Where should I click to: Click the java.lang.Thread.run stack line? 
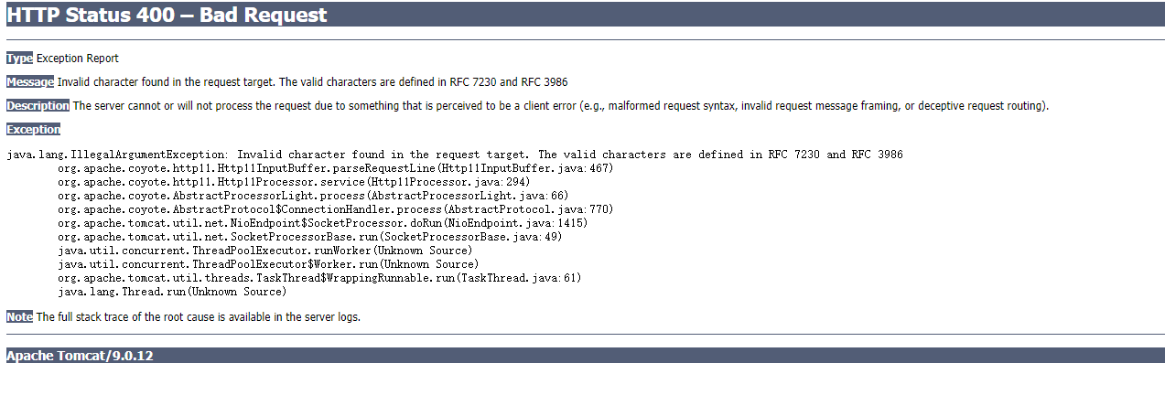172,292
